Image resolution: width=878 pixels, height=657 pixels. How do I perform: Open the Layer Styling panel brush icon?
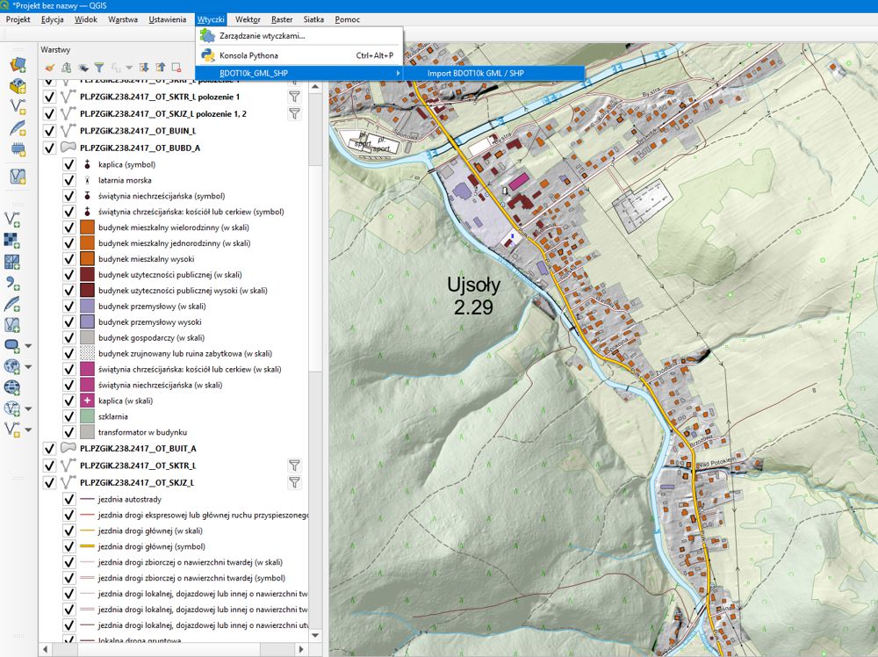[50, 68]
